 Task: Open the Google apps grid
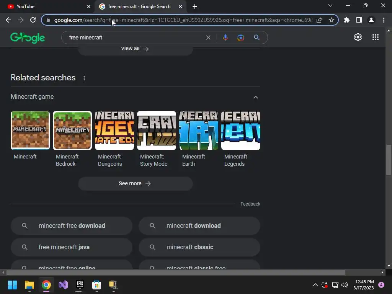pyautogui.click(x=376, y=37)
